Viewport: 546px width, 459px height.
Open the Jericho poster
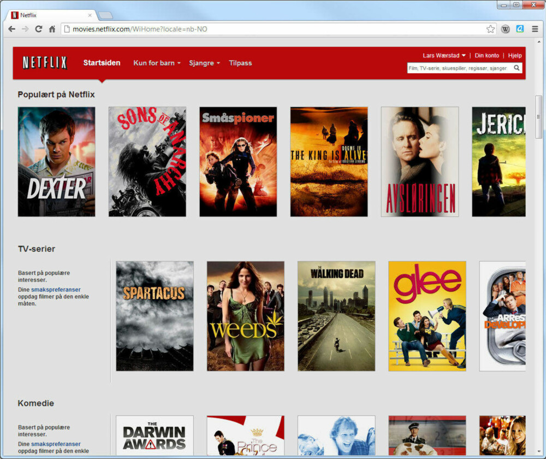498,162
